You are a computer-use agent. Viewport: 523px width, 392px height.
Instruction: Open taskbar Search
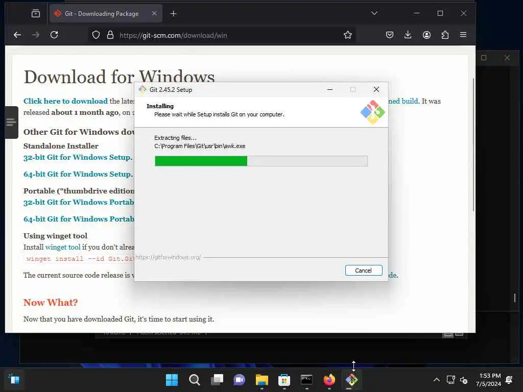[x=194, y=380]
